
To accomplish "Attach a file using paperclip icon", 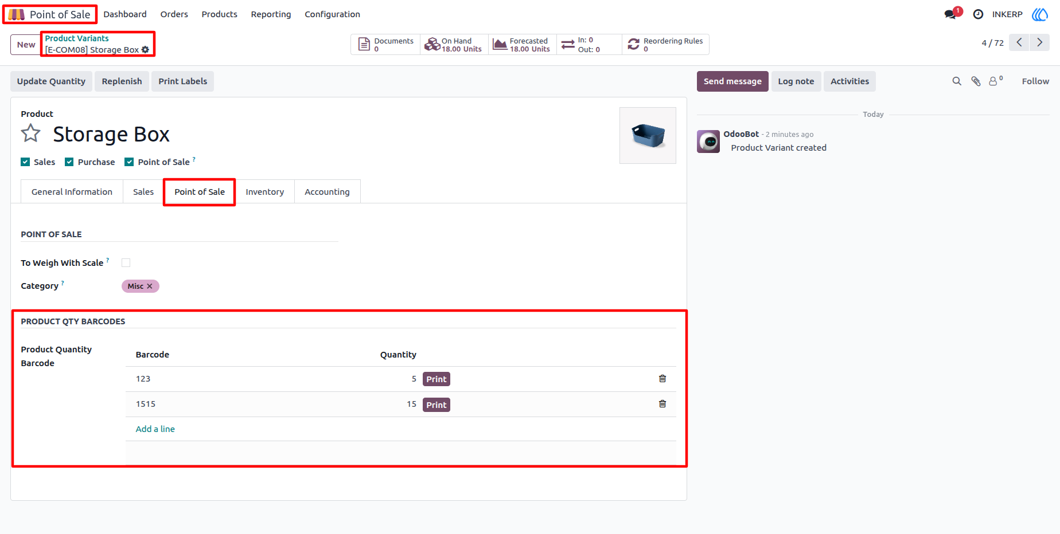I will [x=976, y=81].
